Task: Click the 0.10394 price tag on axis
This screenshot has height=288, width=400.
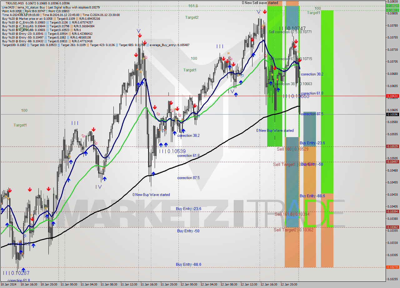Action: 392,212
